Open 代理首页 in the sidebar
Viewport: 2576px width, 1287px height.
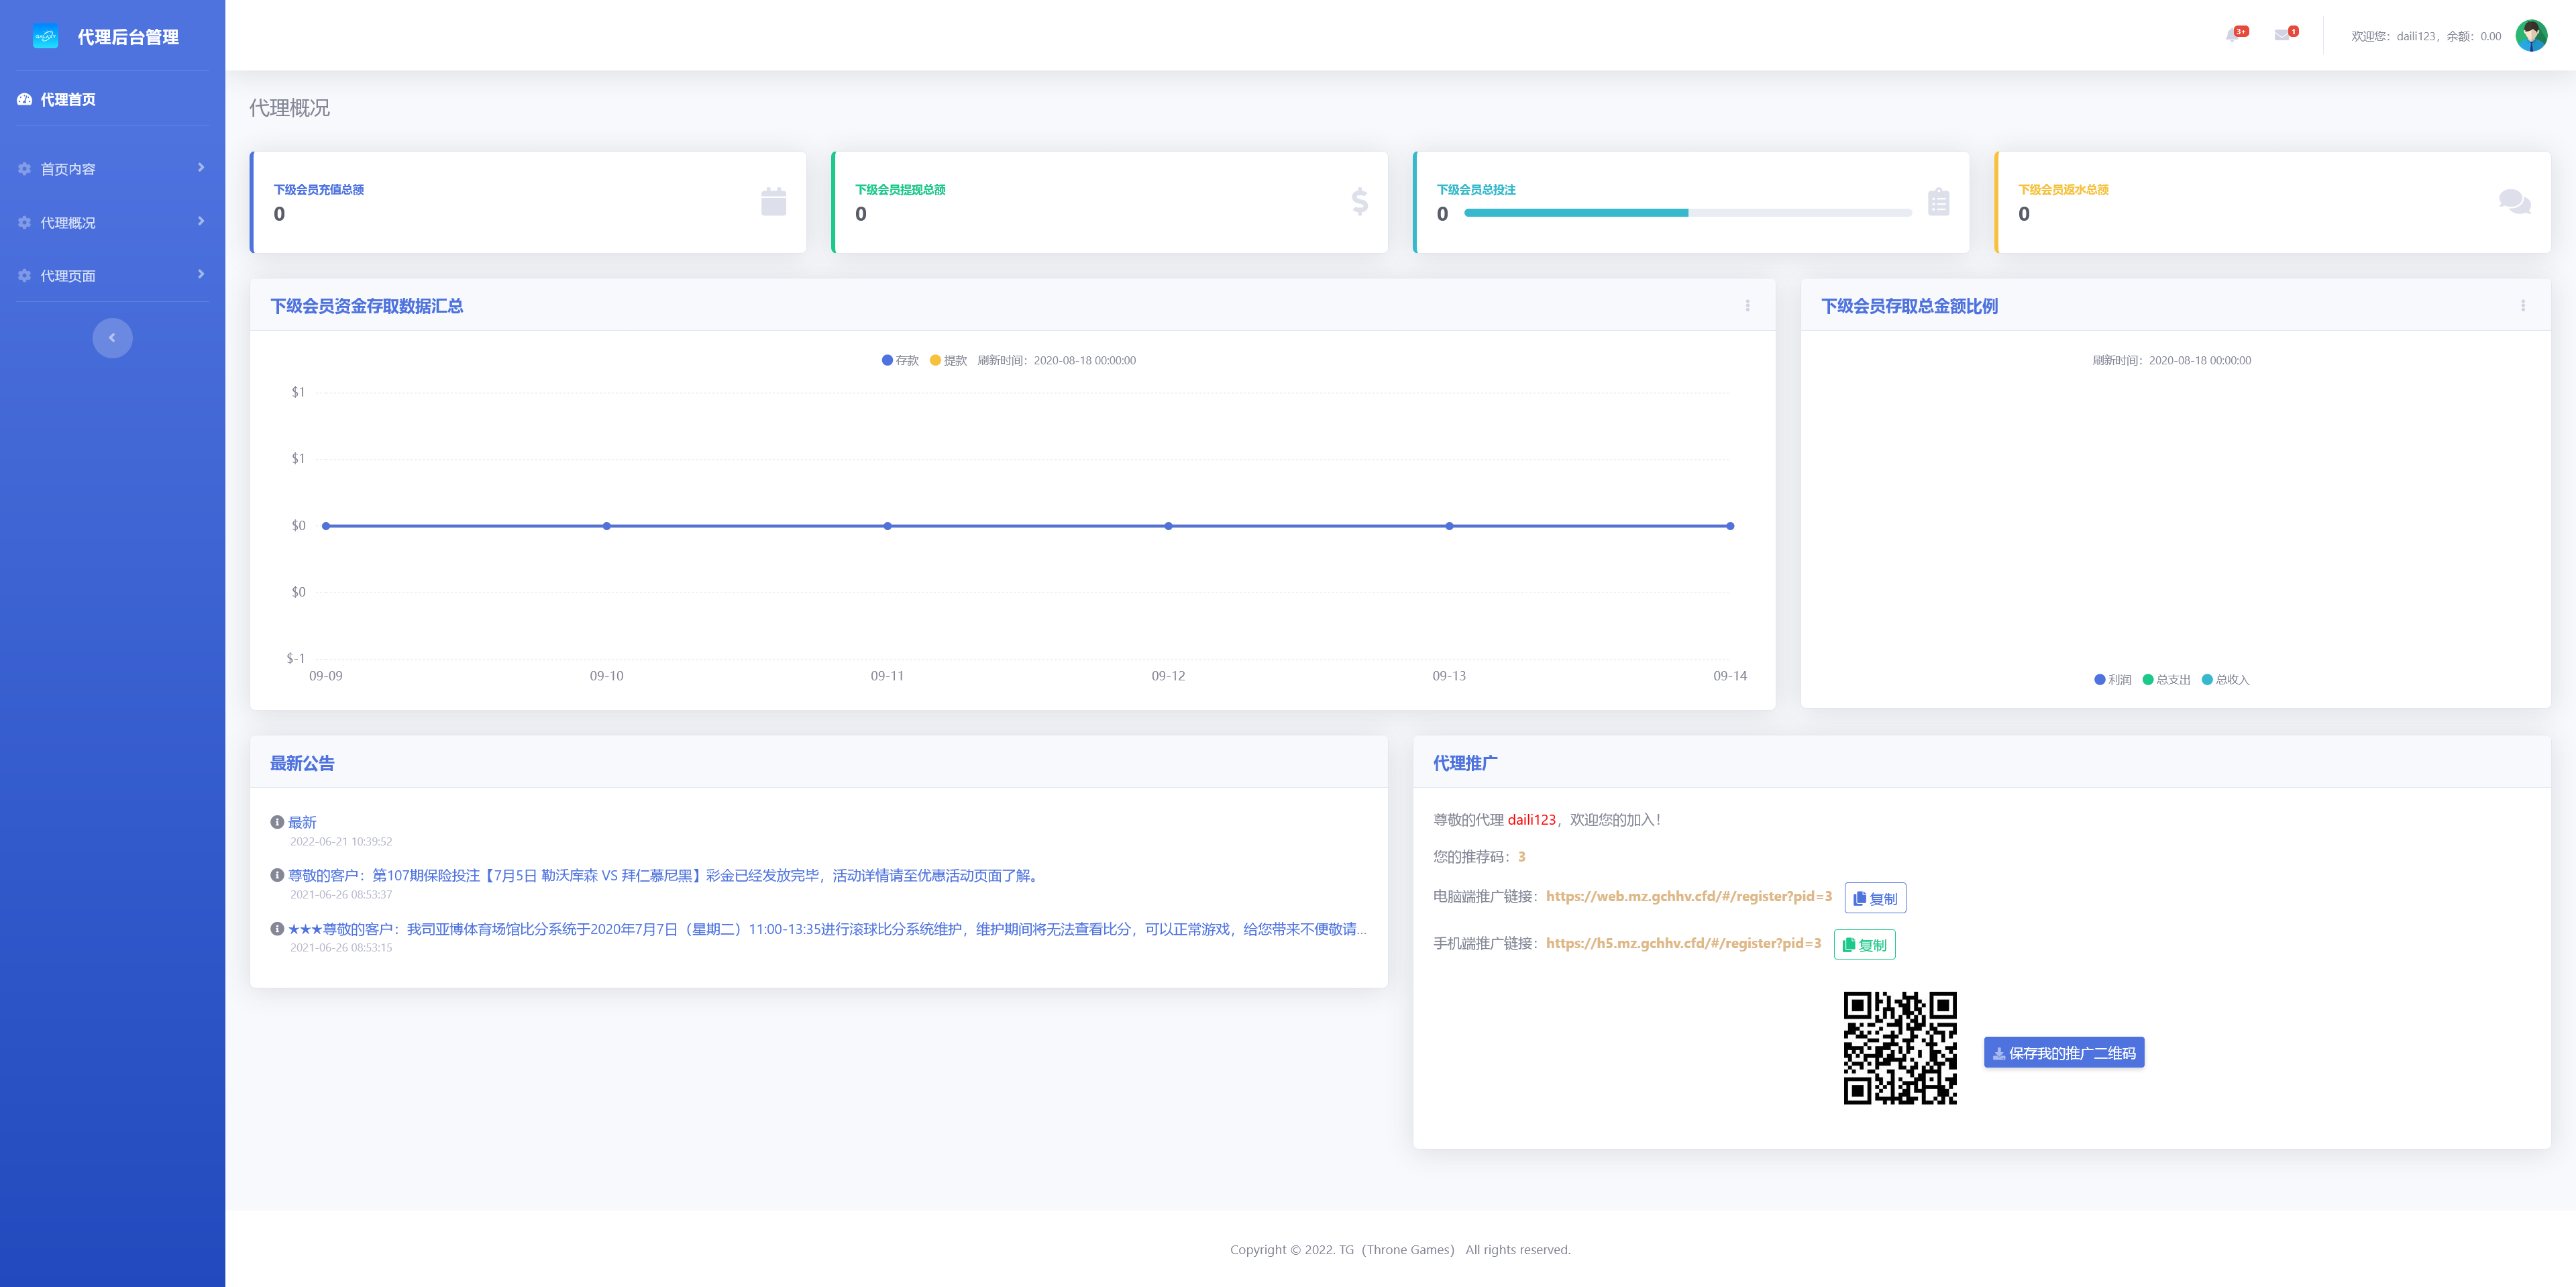click(x=68, y=100)
